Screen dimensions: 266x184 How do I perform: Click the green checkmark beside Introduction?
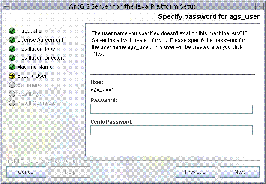click(x=12, y=31)
